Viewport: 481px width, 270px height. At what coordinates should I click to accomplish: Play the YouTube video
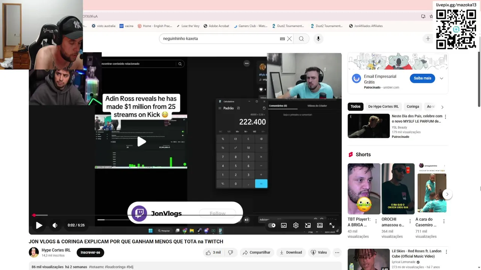click(39, 225)
